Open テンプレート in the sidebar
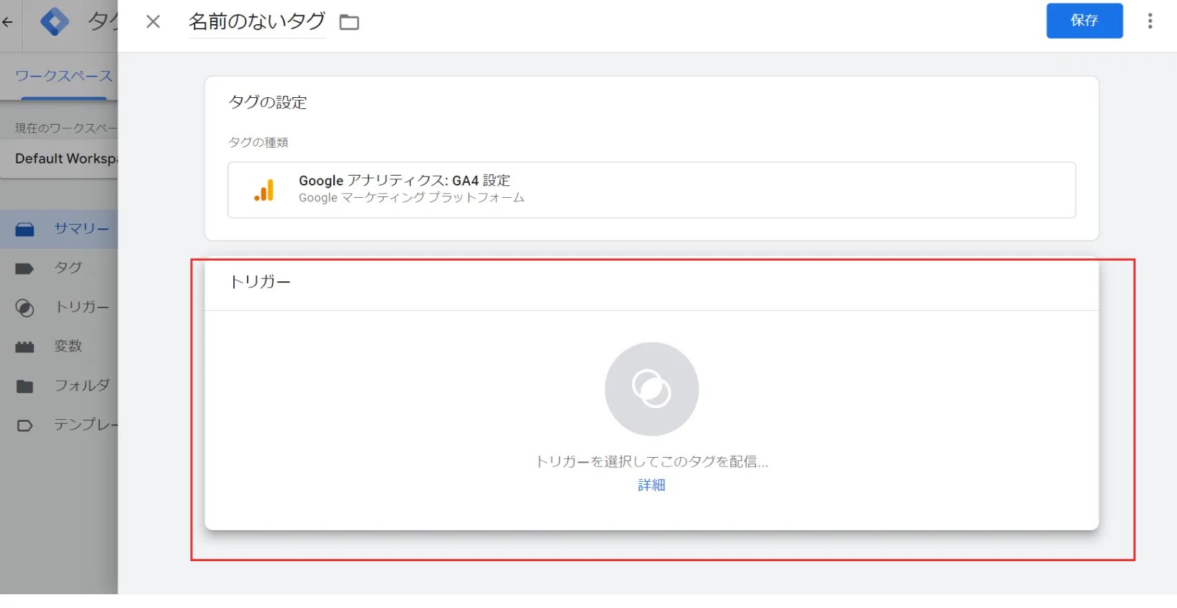Image resolution: width=1177 pixels, height=608 pixels. [x=59, y=425]
